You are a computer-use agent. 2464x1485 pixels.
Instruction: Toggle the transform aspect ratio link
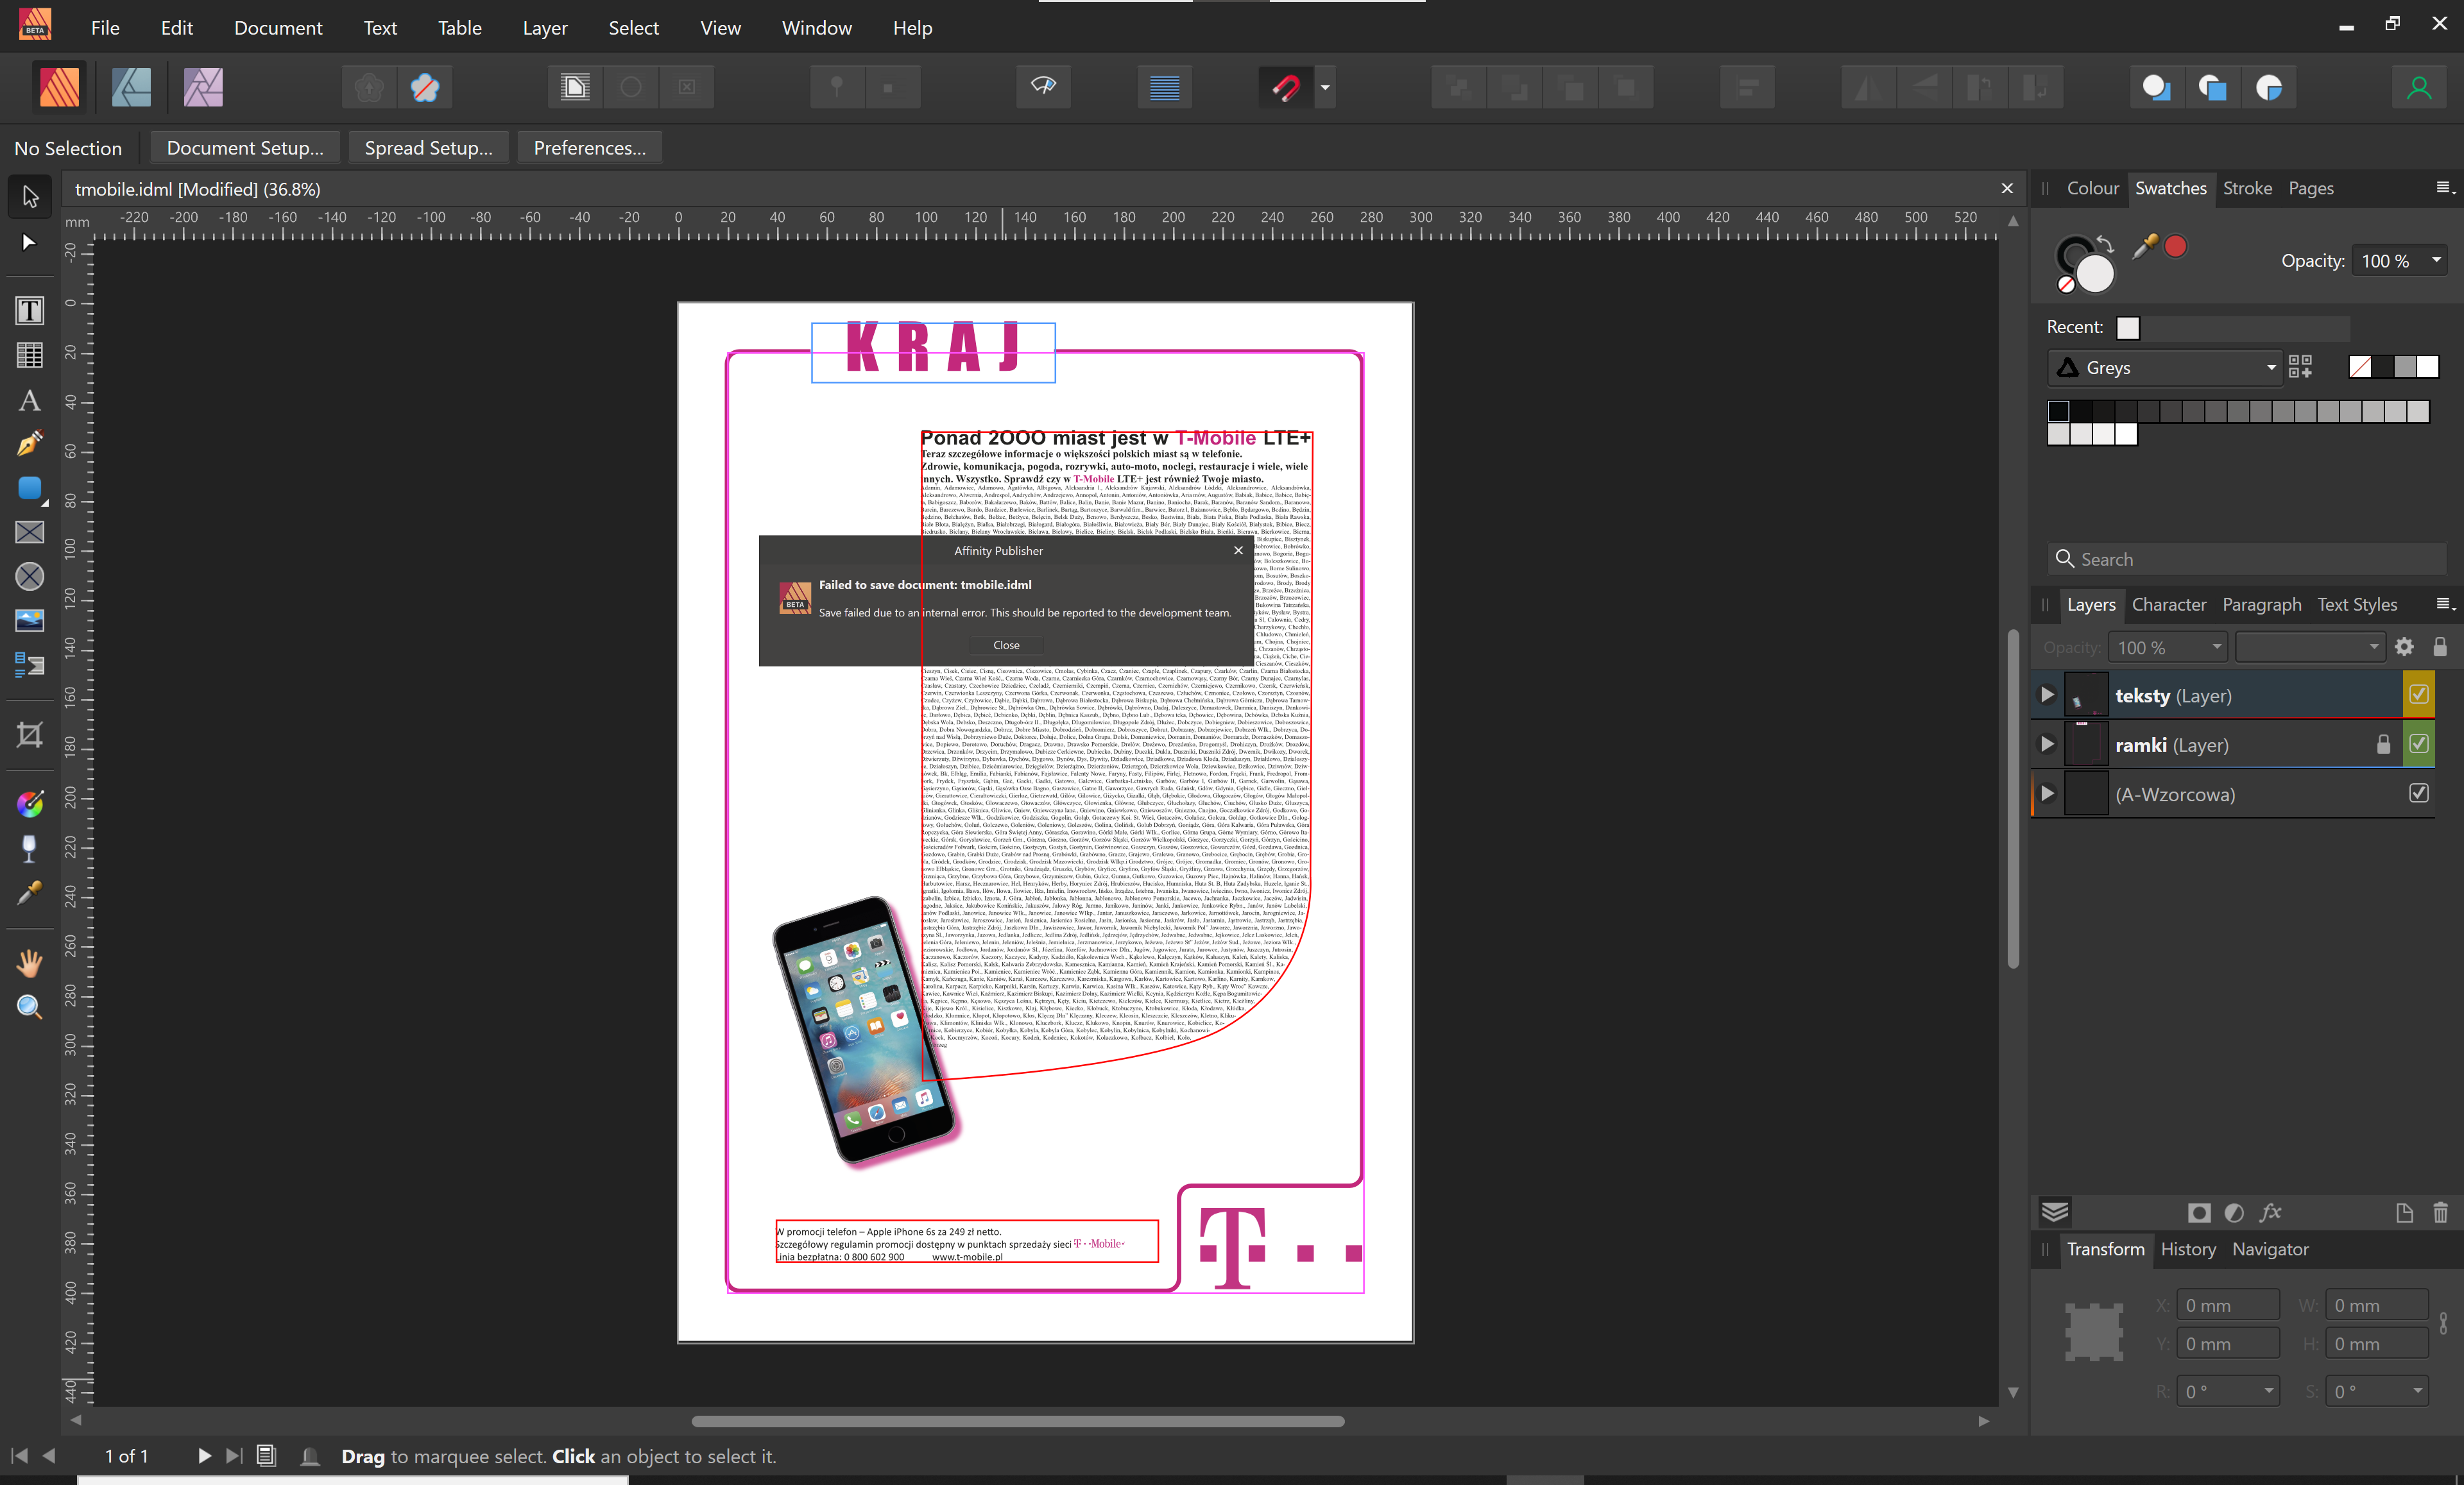tap(2443, 1324)
